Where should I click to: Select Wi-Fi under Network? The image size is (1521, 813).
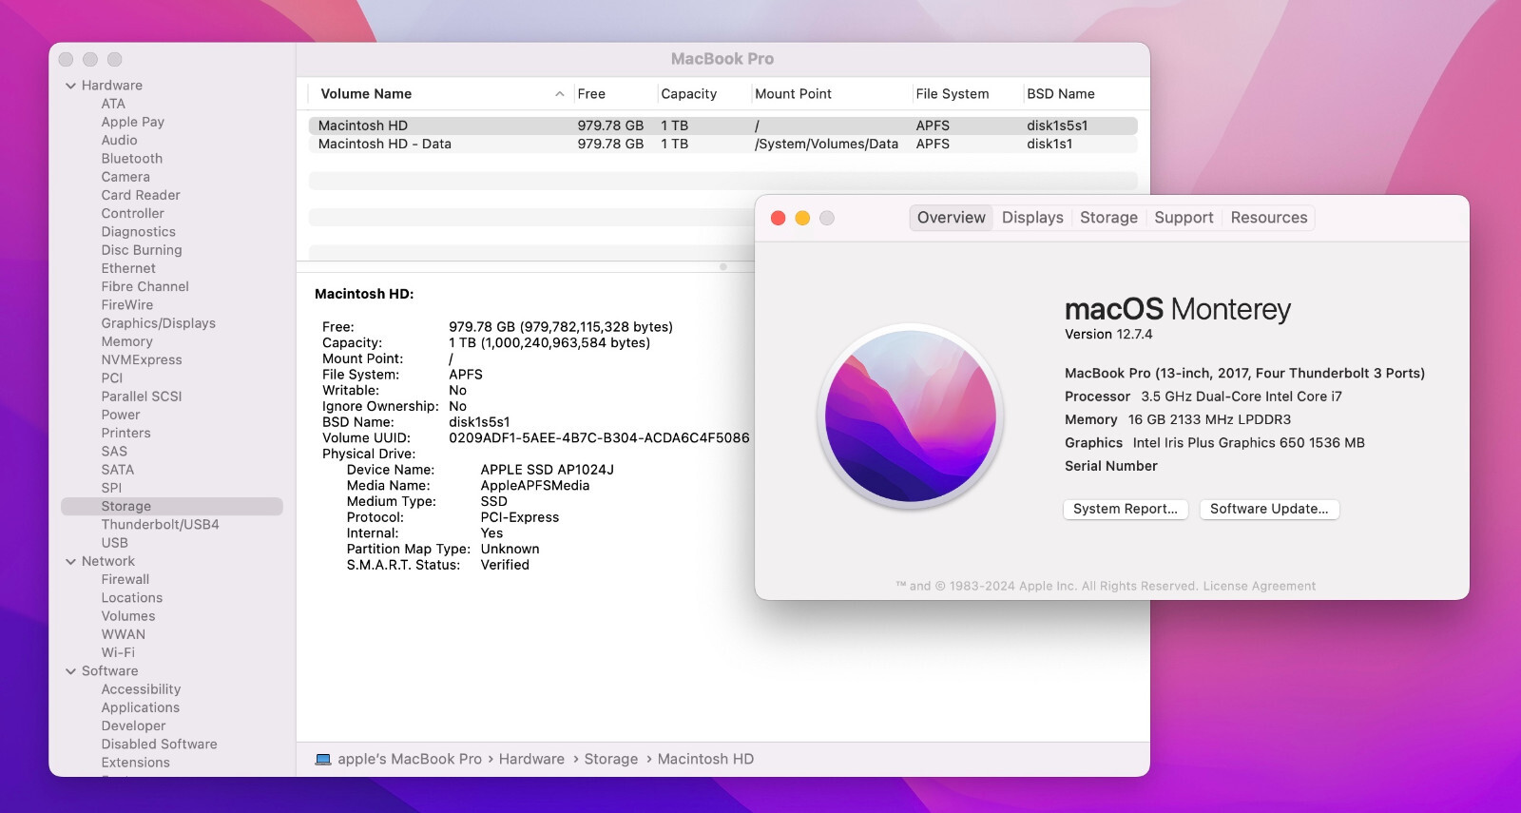(118, 652)
